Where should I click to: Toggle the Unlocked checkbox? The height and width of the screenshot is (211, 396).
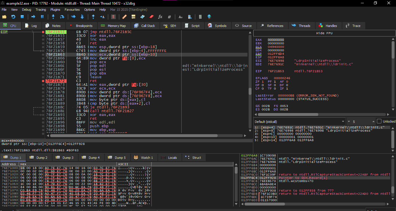point(379,121)
